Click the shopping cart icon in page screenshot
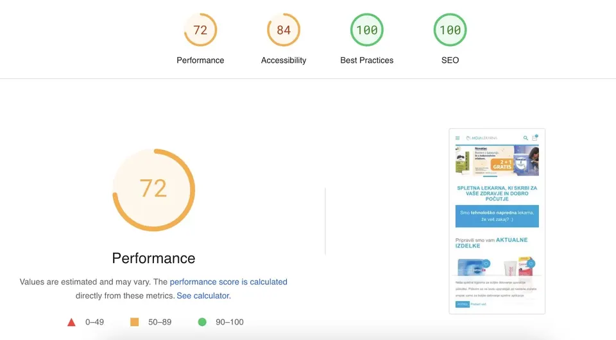 tap(535, 138)
